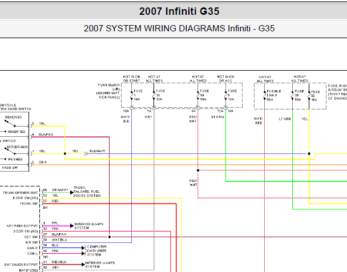
Task: Click the GRY wire label under fuse 12
Action: (x=148, y=117)
